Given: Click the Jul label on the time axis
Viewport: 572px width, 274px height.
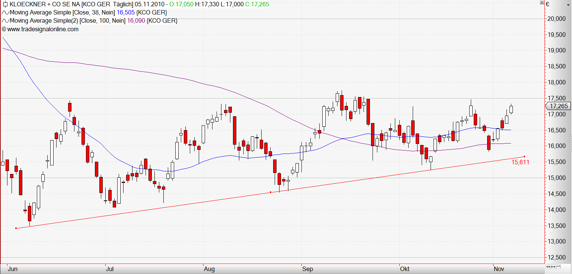Looking at the screenshot, I should point(110,269).
